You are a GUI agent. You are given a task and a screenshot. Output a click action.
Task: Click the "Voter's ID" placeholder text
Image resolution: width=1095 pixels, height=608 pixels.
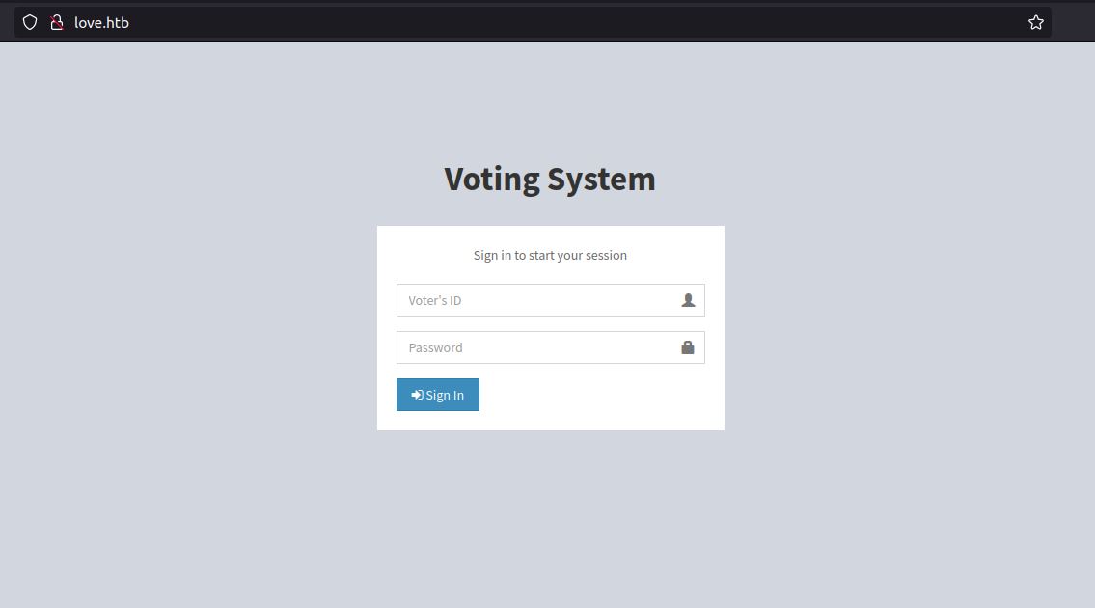435,300
